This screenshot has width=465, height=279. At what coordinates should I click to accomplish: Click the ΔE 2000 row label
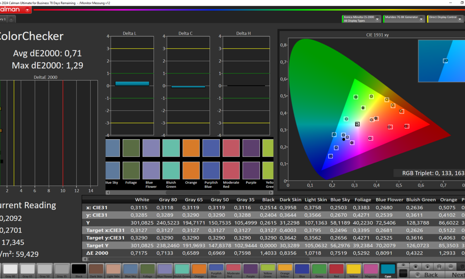97,253
